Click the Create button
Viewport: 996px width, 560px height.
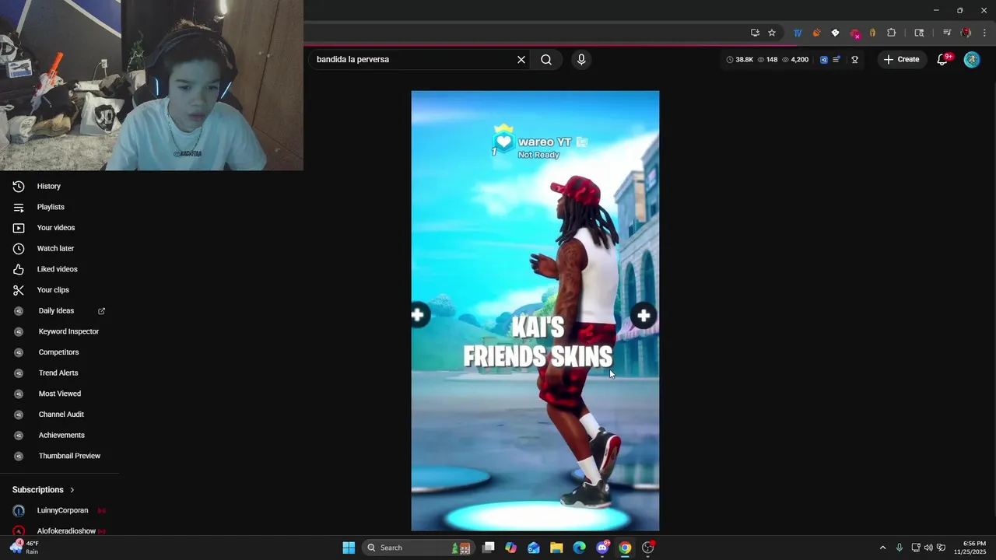pos(902,60)
